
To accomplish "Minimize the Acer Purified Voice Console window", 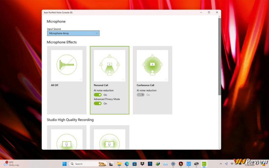I will pos(201,12).
